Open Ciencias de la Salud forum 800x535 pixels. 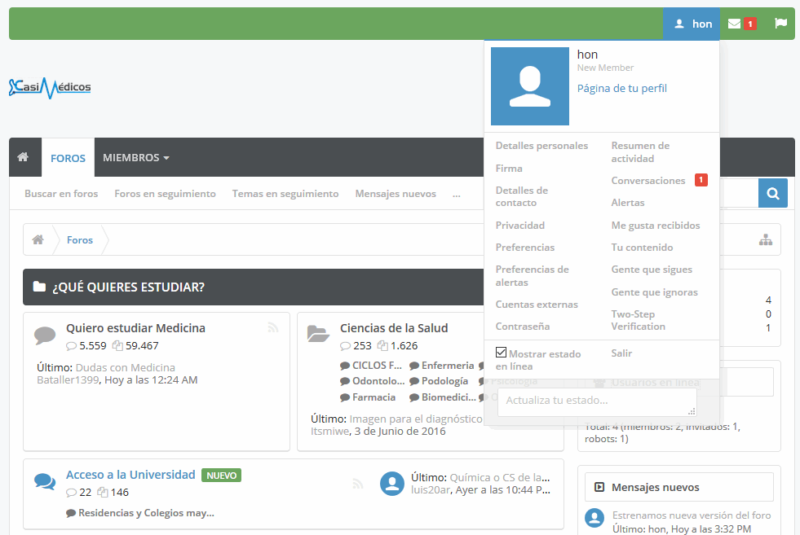click(x=394, y=328)
